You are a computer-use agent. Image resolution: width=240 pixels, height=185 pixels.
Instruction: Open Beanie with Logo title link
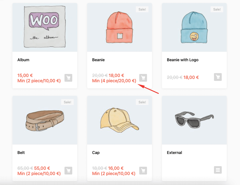182,60
